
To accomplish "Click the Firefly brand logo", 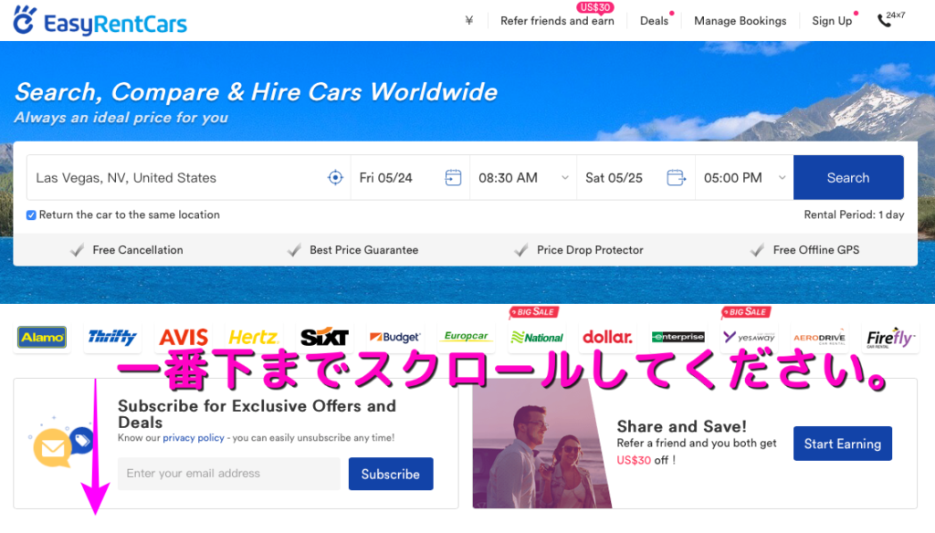I will click(890, 338).
